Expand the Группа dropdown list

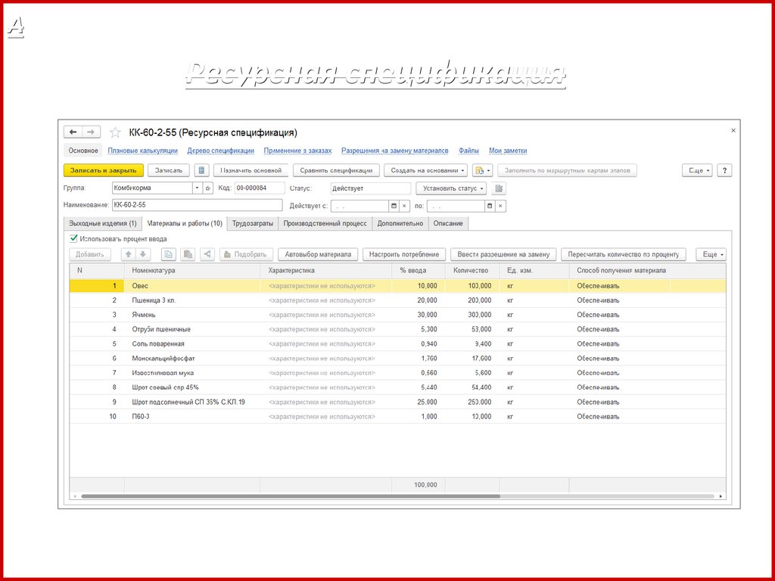pos(198,188)
